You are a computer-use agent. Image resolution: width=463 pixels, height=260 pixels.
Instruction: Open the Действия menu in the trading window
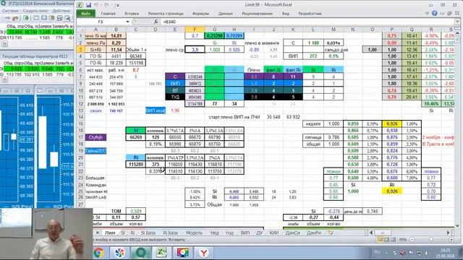(x=61, y=11)
